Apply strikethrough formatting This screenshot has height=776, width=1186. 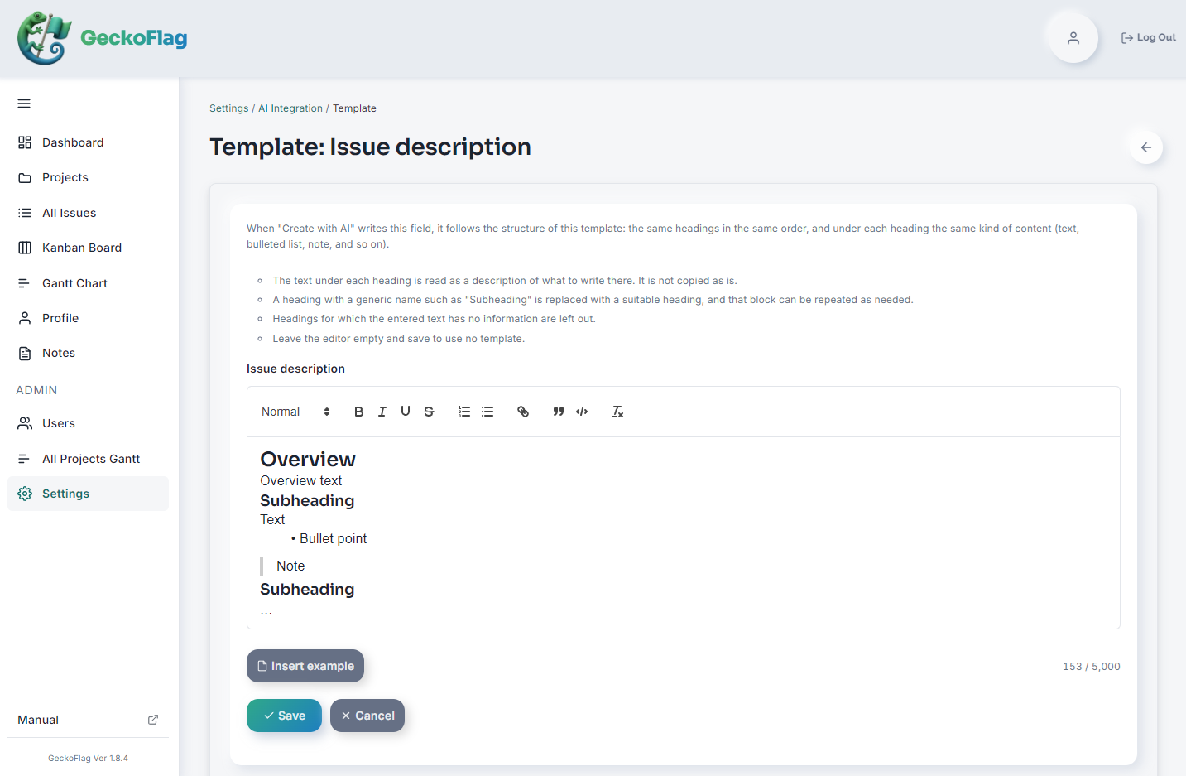(428, 412)
